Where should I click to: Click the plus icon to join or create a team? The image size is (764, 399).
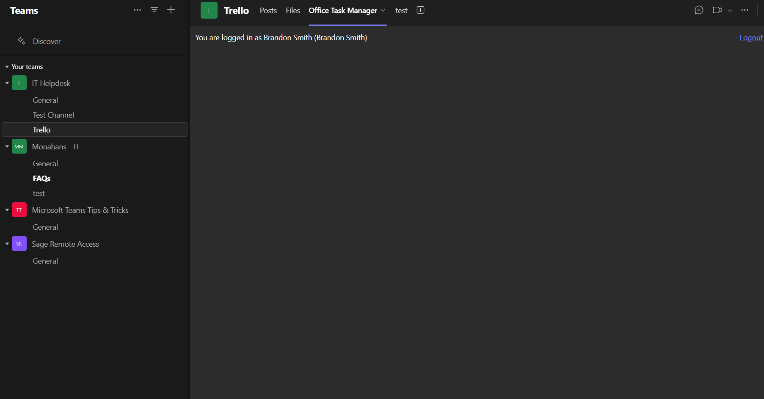pyautogui.click(x=171, y=10)
